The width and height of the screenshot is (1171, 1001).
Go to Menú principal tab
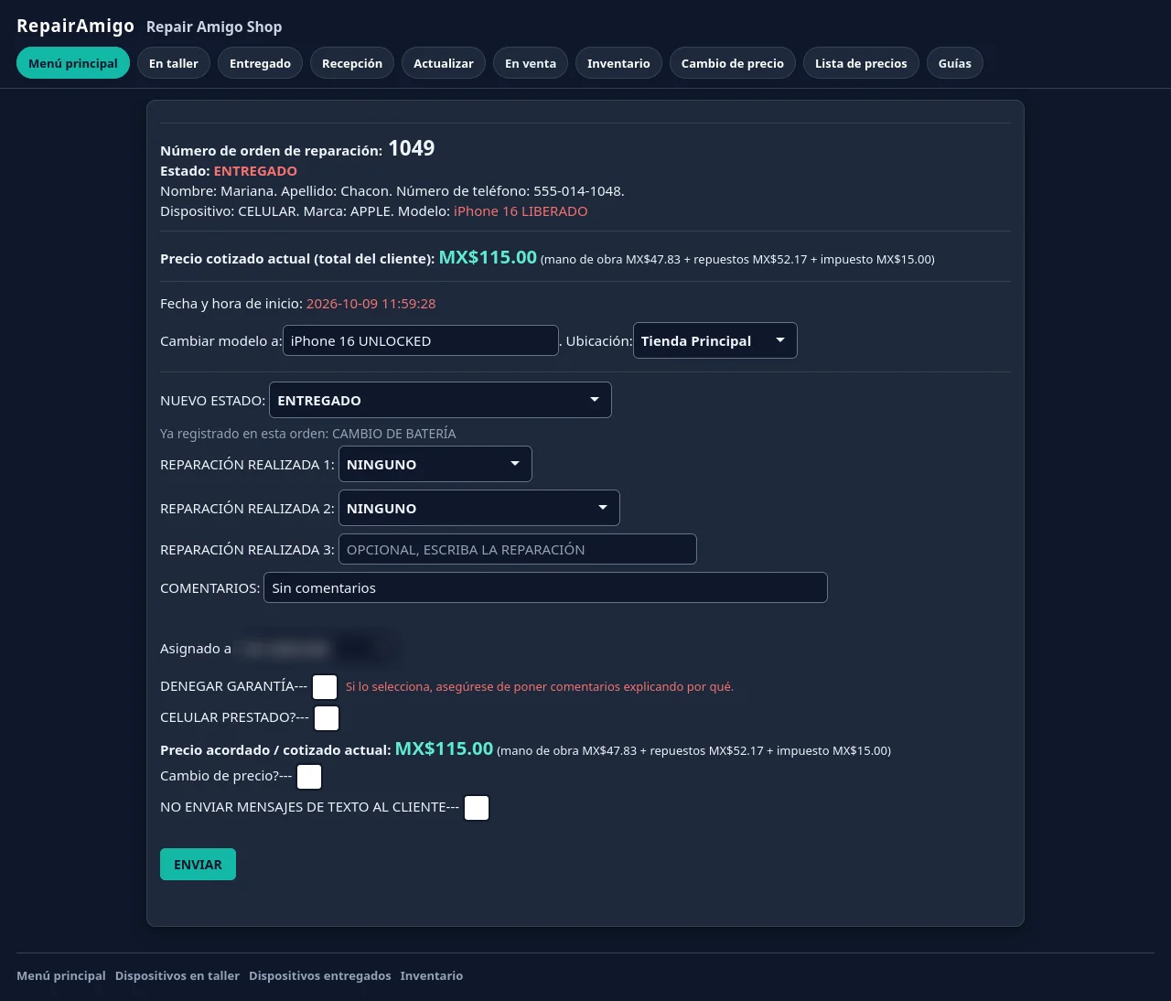pos(73,63)
